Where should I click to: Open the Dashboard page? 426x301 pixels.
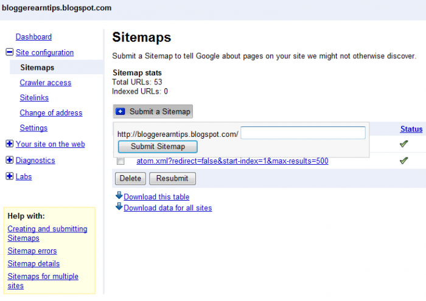click(33, 37)
